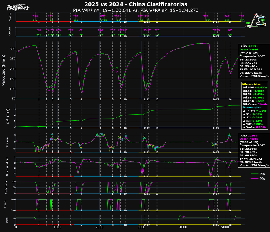This screenshot has height=232, width=270.
Task: Click the 'ST: 328.0 km/h' speed trap value
Action: coord(251,162)
